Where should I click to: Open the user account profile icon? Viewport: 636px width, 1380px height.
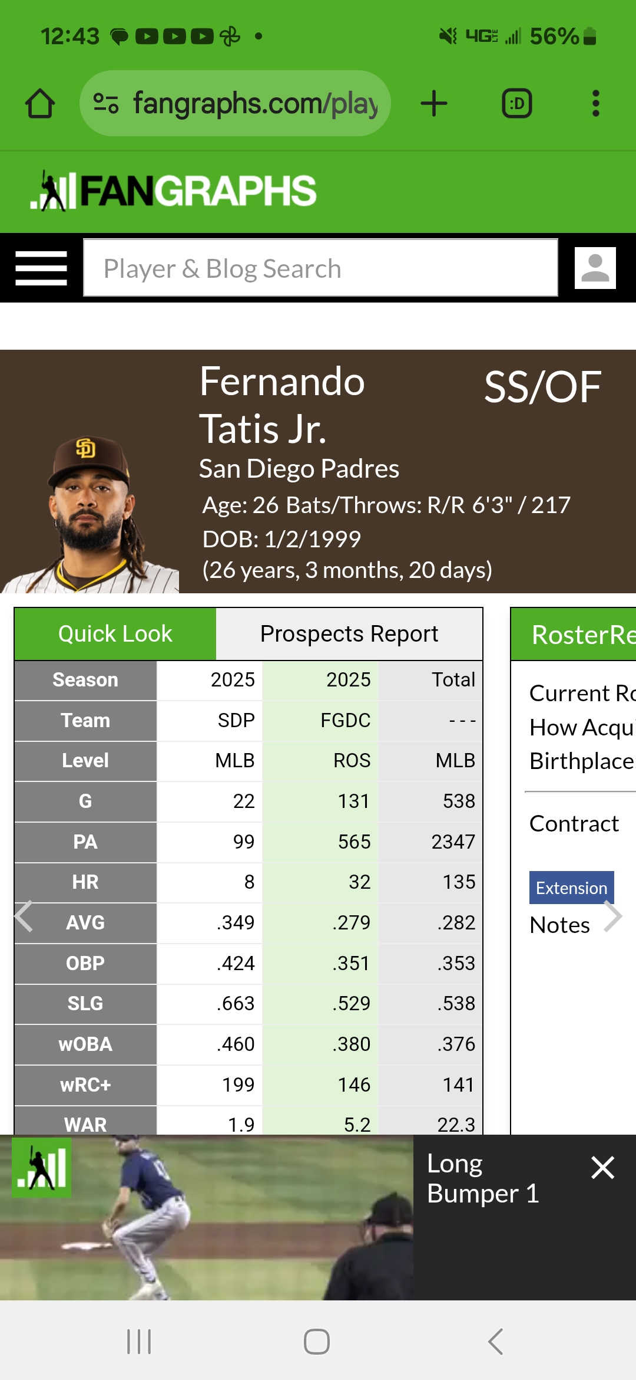click(595, 268)
